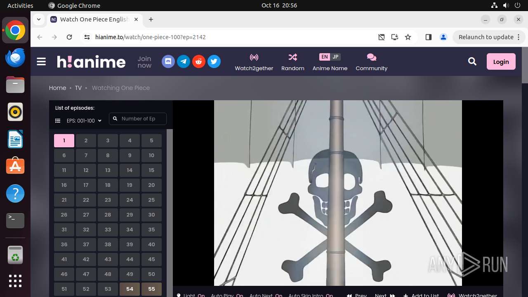Viewport: 528px width, 297px height.
Task: Open the Telegram channel icon
Action: [184, 61]
